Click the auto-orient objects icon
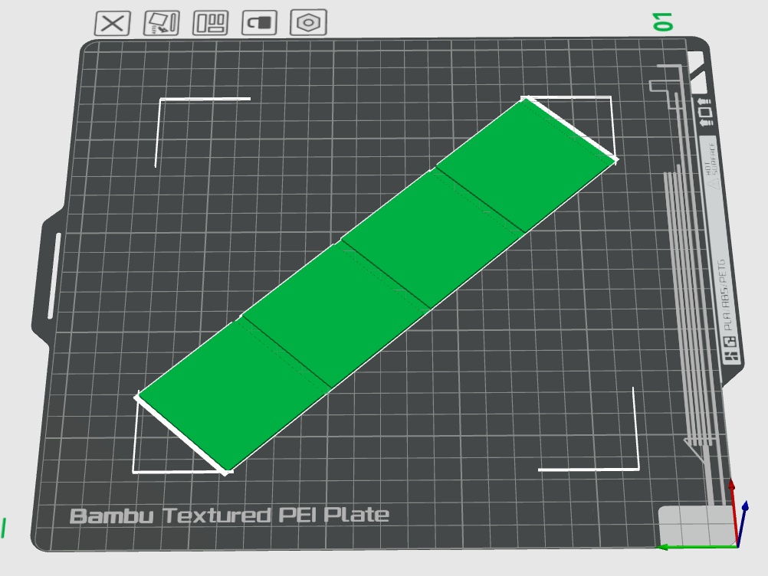 [x=162, y=23]
